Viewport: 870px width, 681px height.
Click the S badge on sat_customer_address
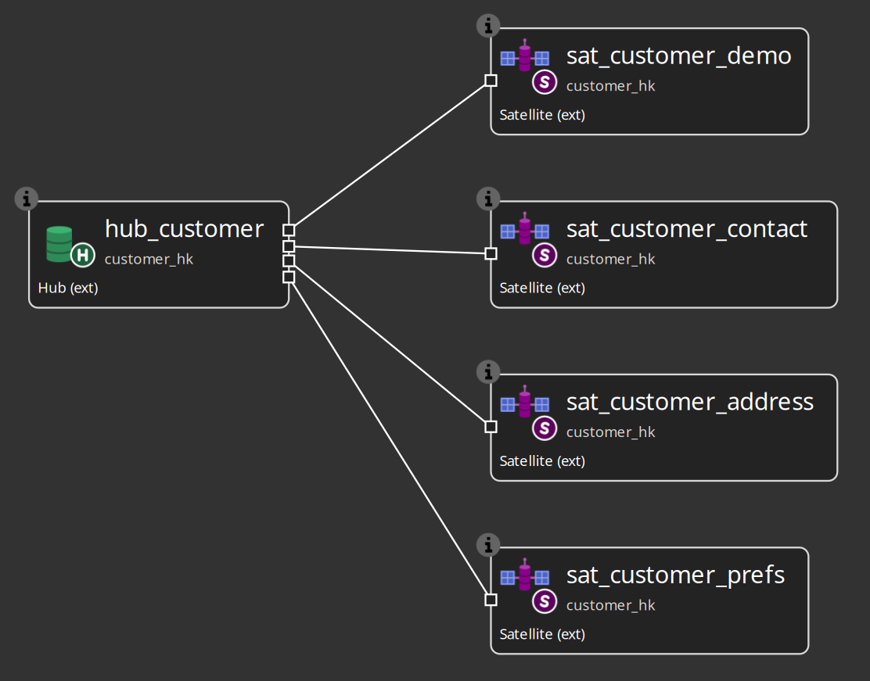coord(545,428)
